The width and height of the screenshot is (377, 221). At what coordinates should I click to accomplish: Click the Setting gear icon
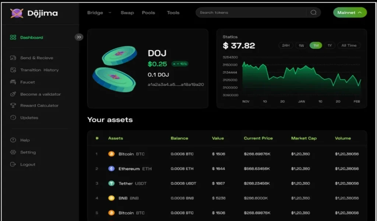pyautogui.click(x=13, y=152)
